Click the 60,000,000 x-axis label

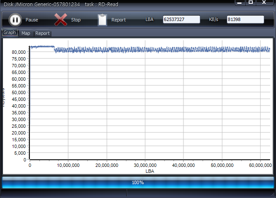(260, 165)
